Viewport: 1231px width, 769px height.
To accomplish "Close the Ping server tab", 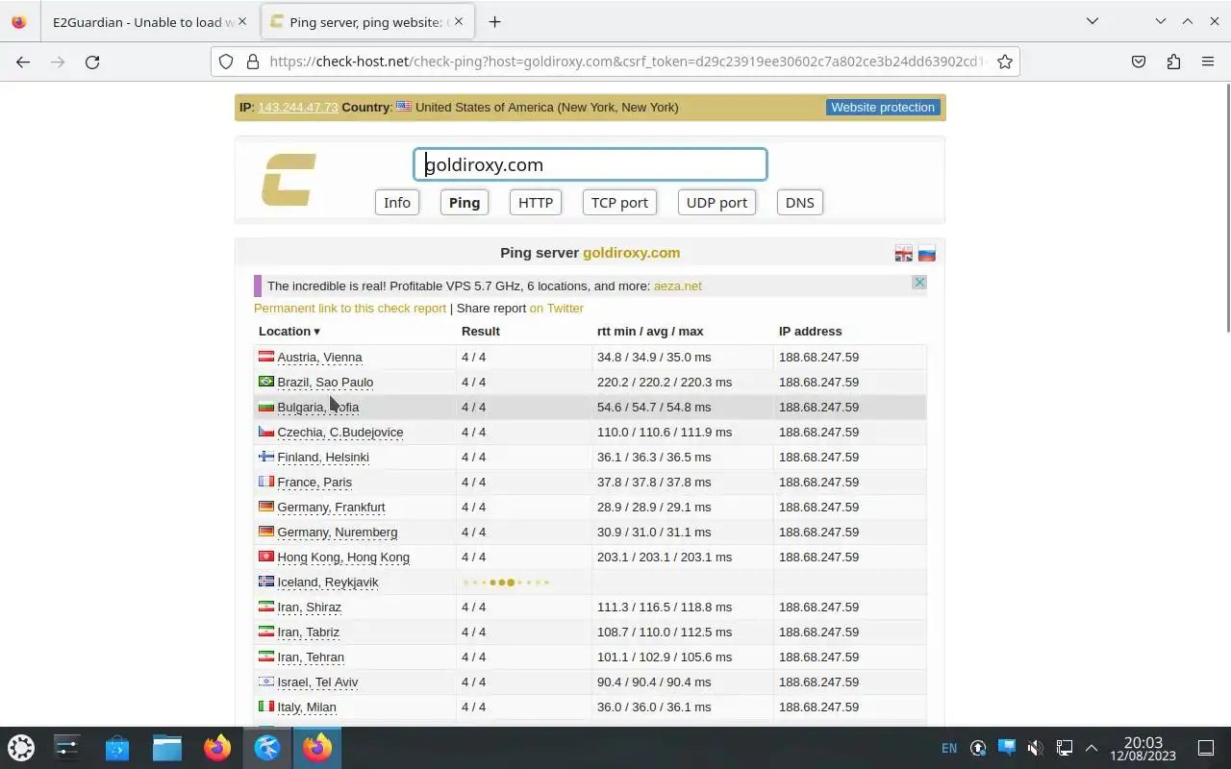I will coord(459,21).
